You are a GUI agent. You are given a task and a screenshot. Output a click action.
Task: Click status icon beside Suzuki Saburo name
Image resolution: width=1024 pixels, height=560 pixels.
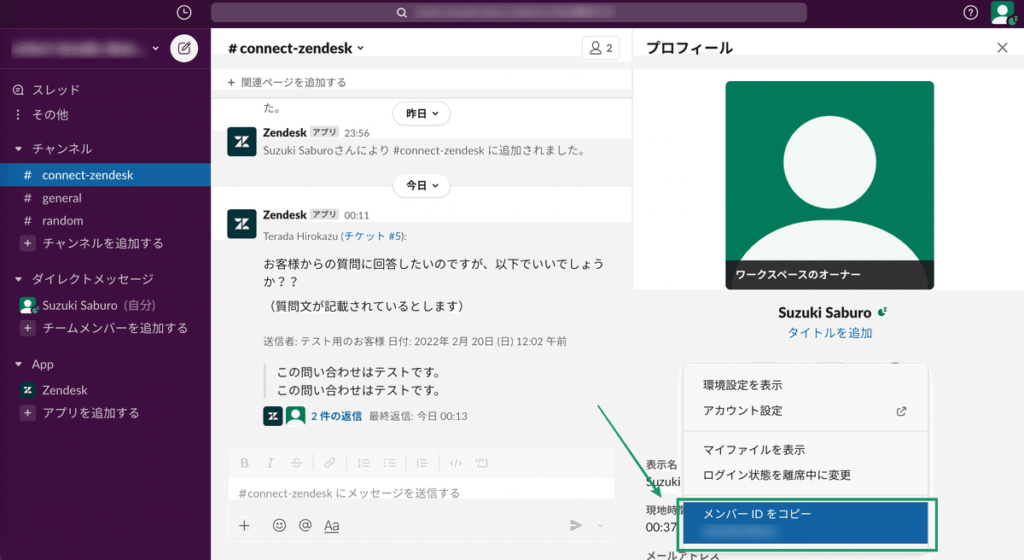click(x=882, y=312)
